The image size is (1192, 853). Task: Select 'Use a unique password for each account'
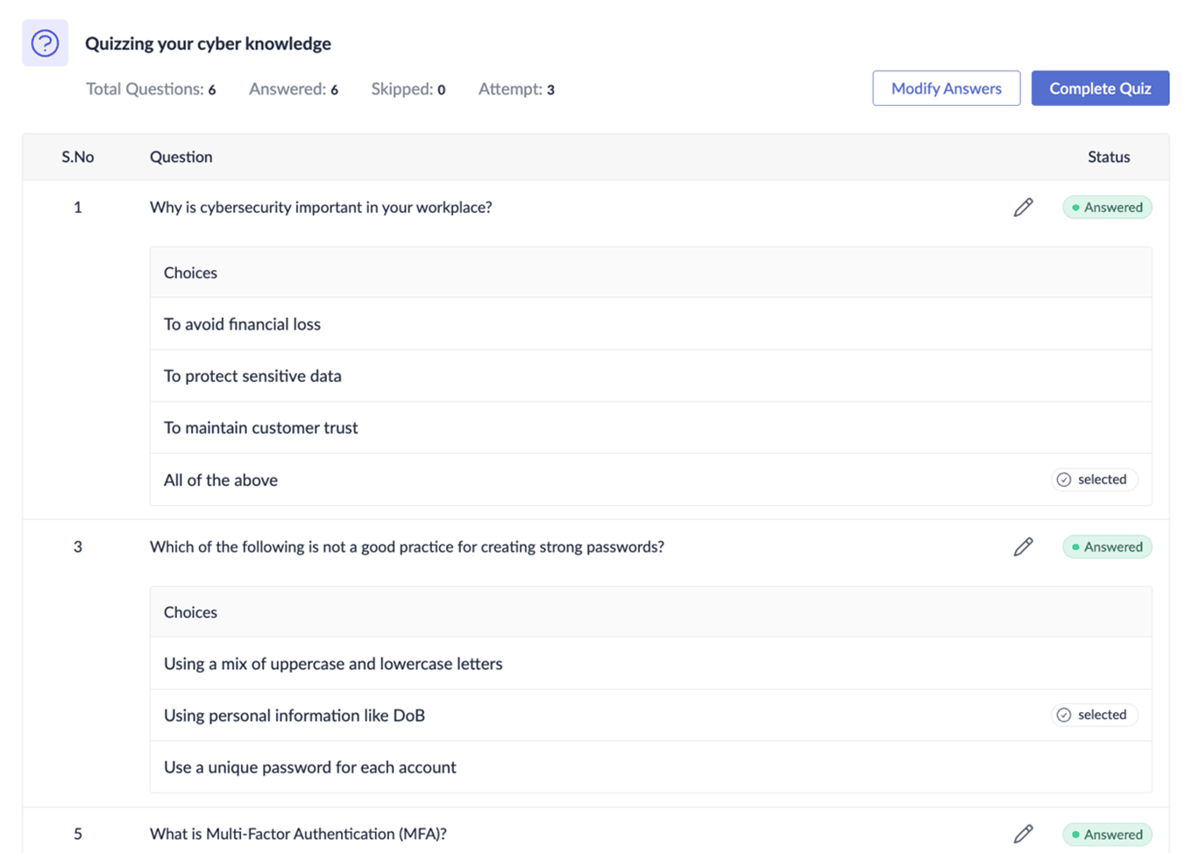pyautogui.click(x=309, y=767)
